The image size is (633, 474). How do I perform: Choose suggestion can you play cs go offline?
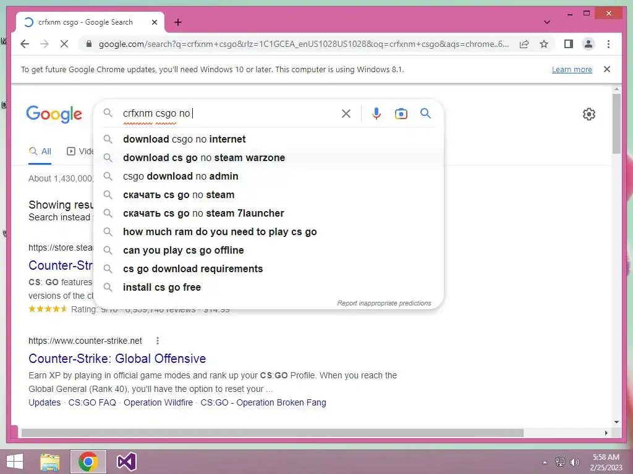[268, 251]
